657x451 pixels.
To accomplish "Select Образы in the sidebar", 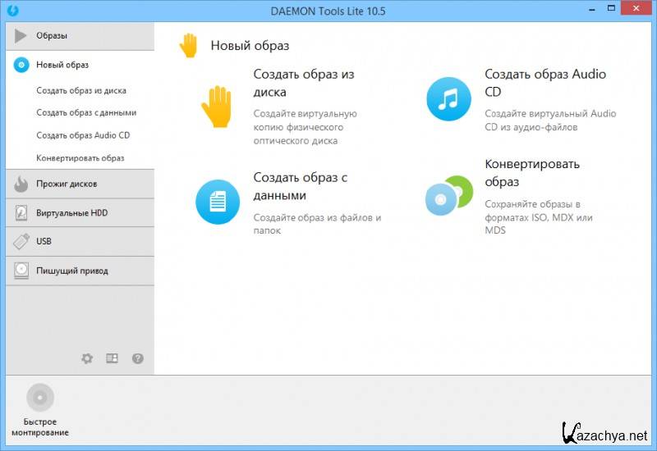I will click(x=80, y=36).
